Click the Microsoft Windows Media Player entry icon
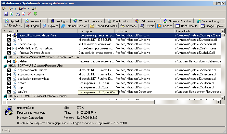The height and width of the screenshot is (134, 227). [15, 35]
